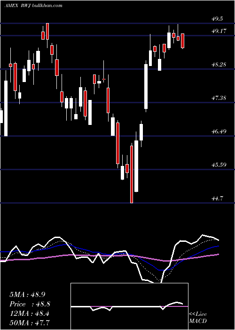The width and height of the screenshot is (235, 330).
Task: Select the 47.38 price level label
Action: point(219,98)
